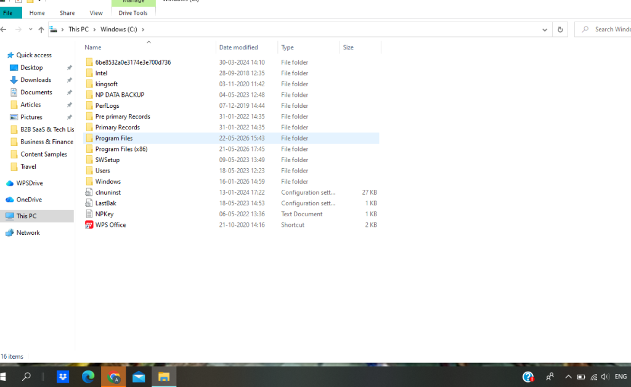This screenshot has width=631, height=387.
Task: Open Business & Finance sidebar folder
Action: pyautogui.click(x=47, y=142)
